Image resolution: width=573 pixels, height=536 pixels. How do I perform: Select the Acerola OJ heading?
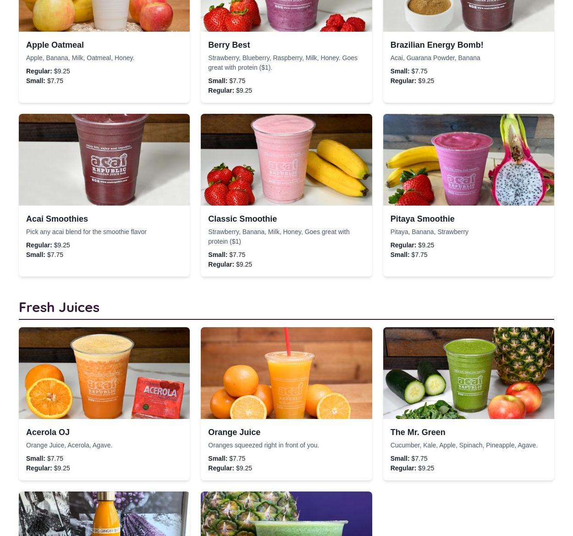[48, 432]
